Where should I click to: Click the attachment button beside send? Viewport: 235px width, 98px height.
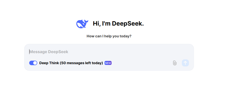175,63
